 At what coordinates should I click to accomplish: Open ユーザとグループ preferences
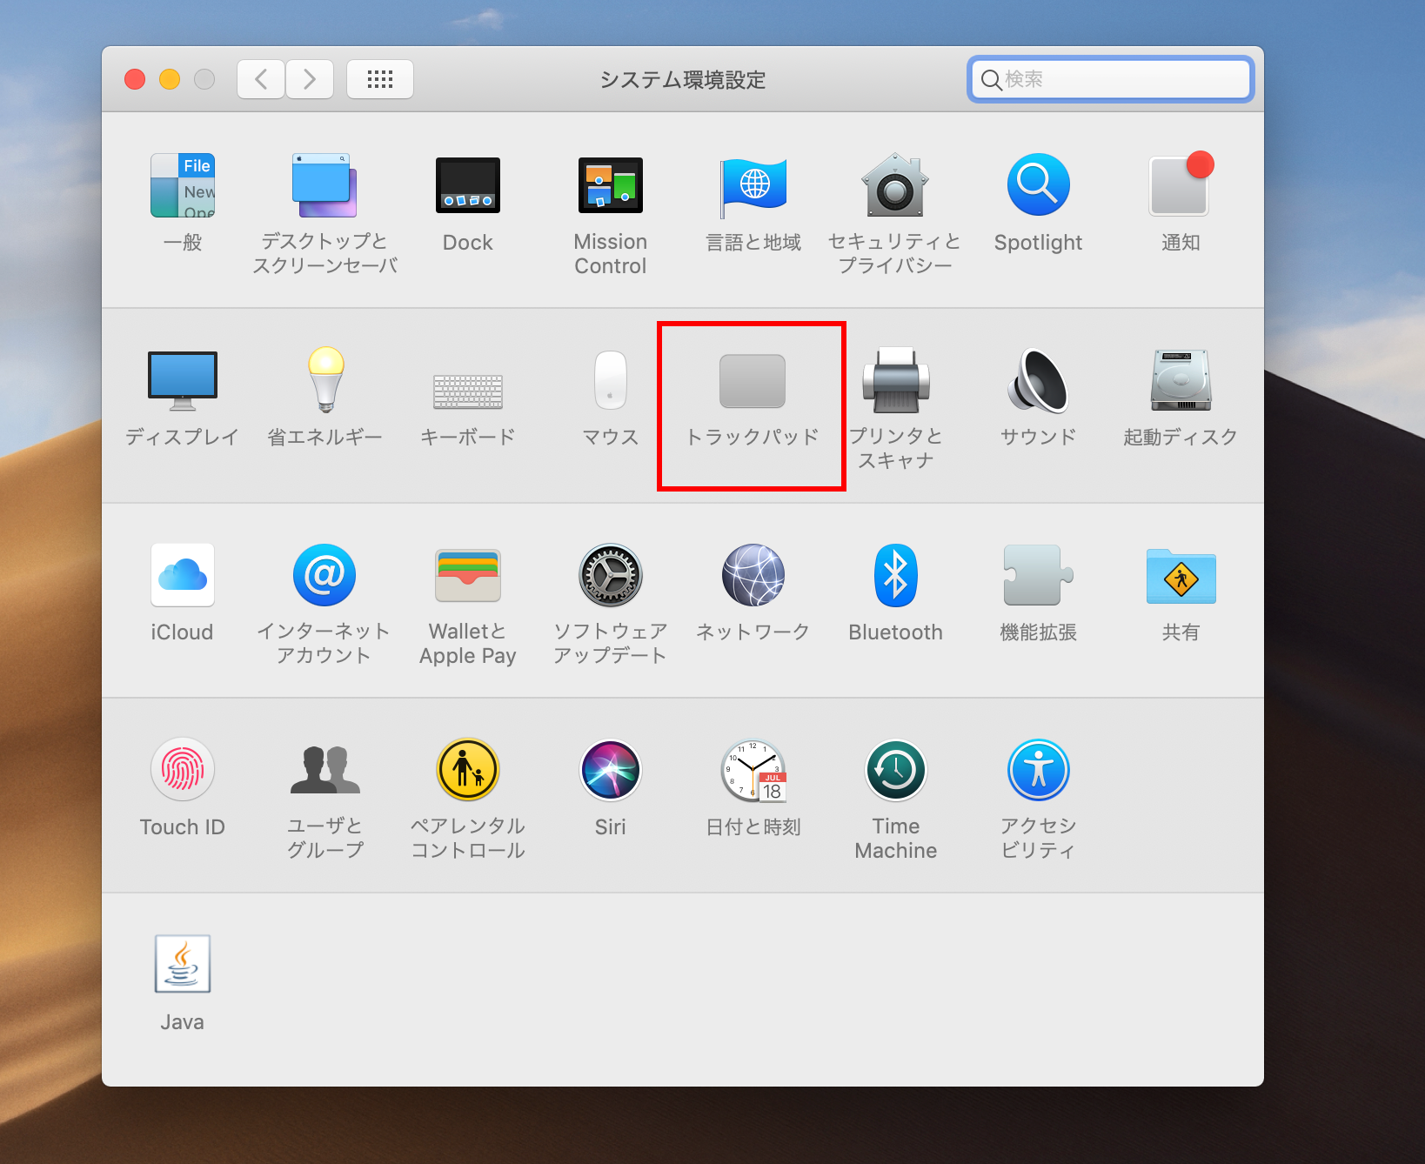pyautogui.click(x=324, y=770)
